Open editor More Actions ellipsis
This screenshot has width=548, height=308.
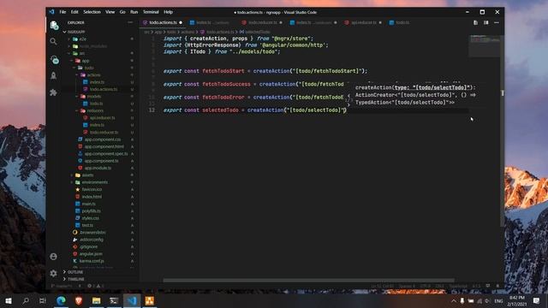click(x=497, y=23)
